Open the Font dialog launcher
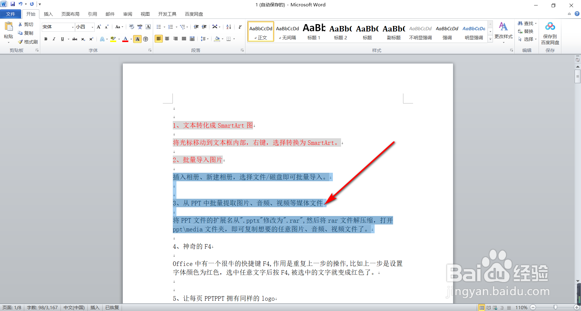This screenshot has width=581, height=311. click(150, 50)
